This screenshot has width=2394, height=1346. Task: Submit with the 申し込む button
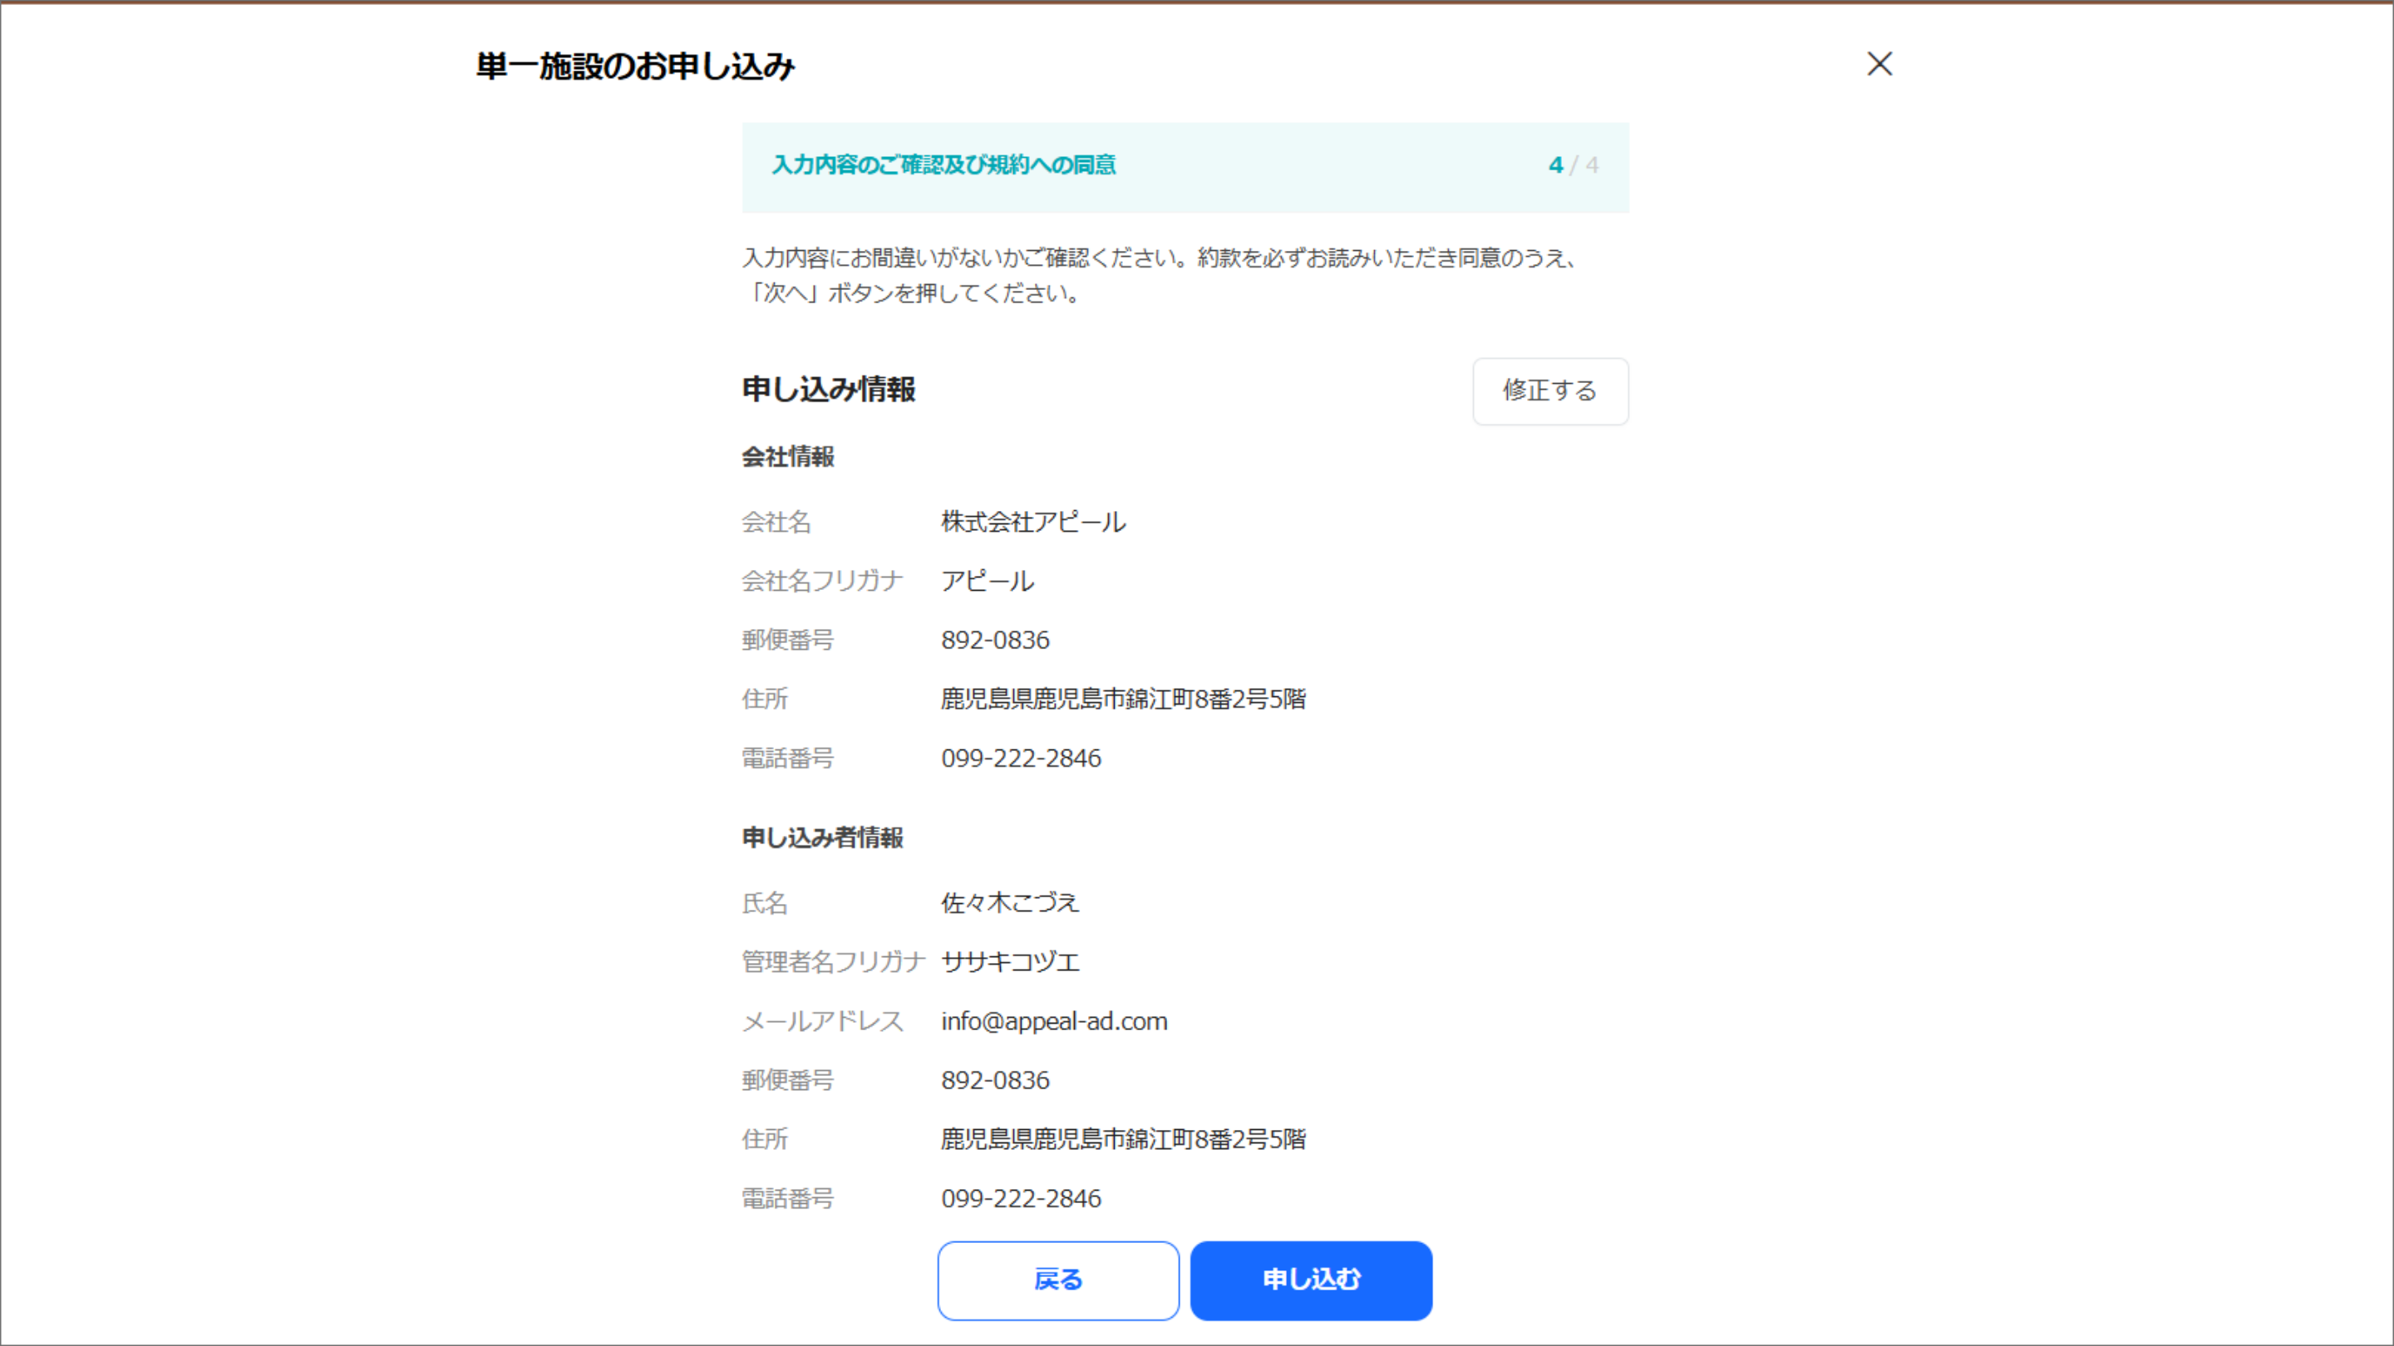pyautogui.click(x=1310, y=1280)
